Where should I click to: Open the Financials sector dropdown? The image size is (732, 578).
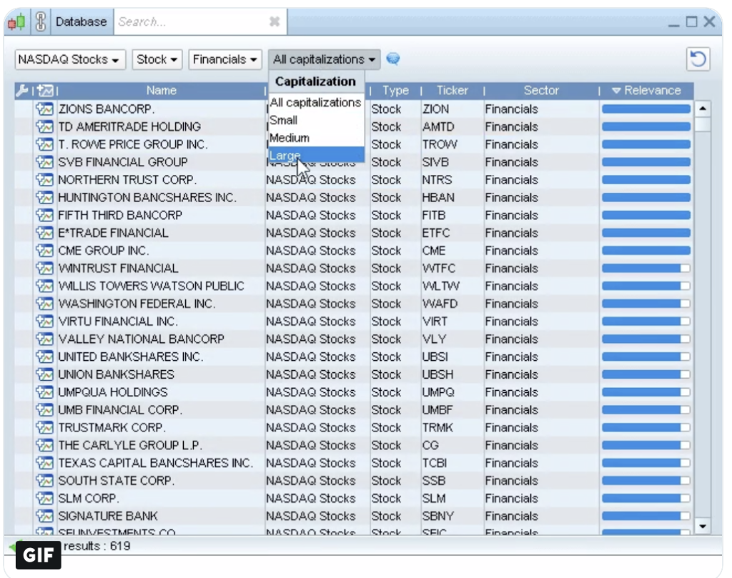click(x=225, y=60)
